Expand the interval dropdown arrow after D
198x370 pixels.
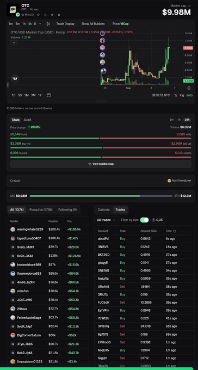point(40,24)
